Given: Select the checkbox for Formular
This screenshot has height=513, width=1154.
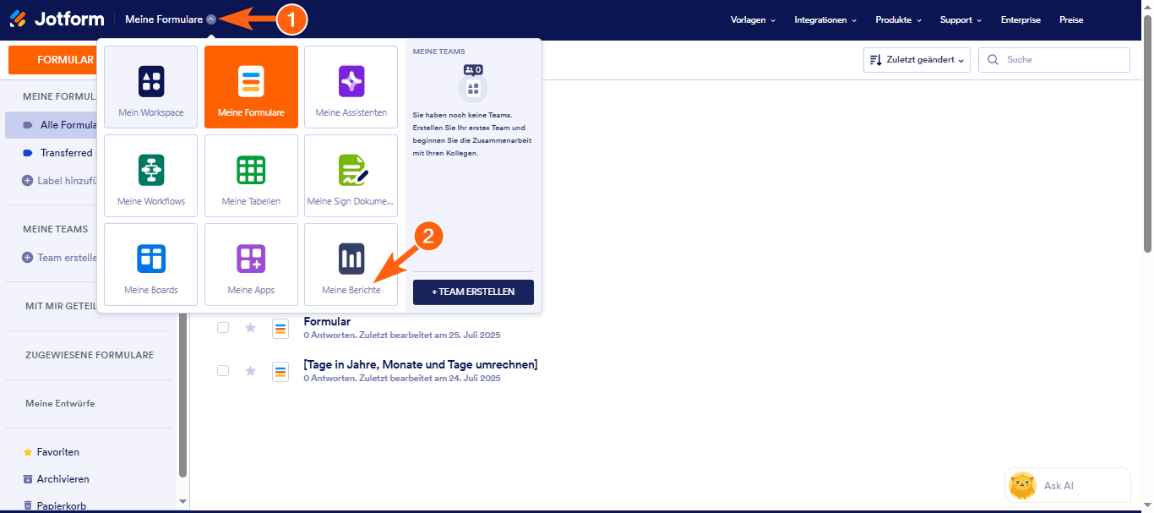Looking at the screenshot, I should [x=223, y=328].
